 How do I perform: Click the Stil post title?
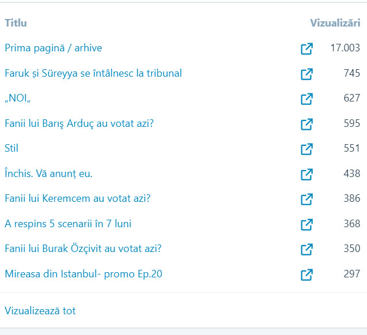pyautogui.click(x=12, y=149)
